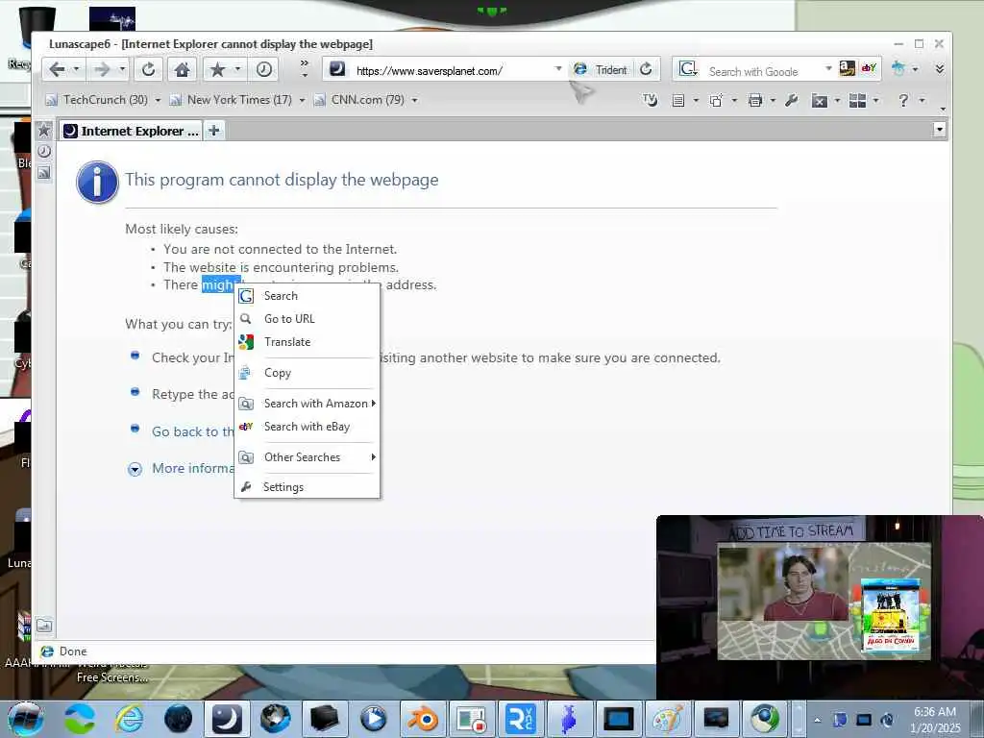Open the History clock button
This screenshot has height=738, width=984.
[x=264, y=69]
